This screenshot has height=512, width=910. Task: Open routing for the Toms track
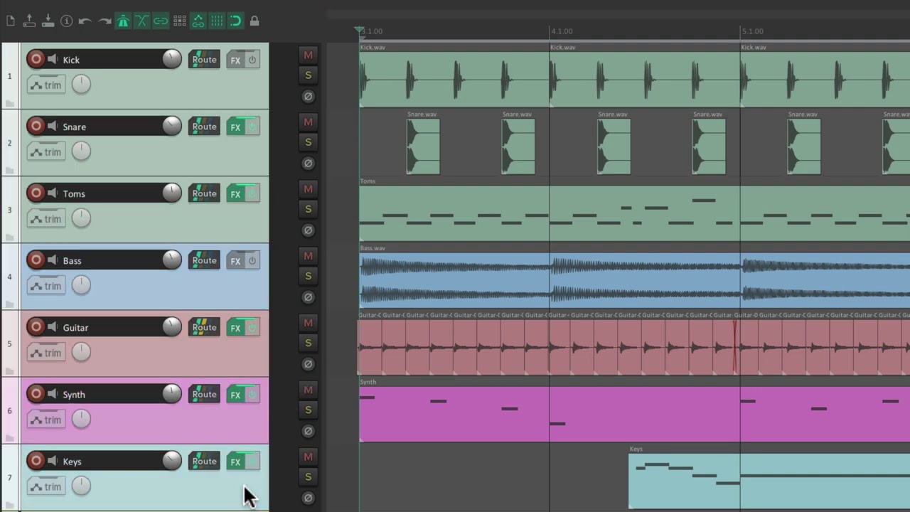point(204,193)
